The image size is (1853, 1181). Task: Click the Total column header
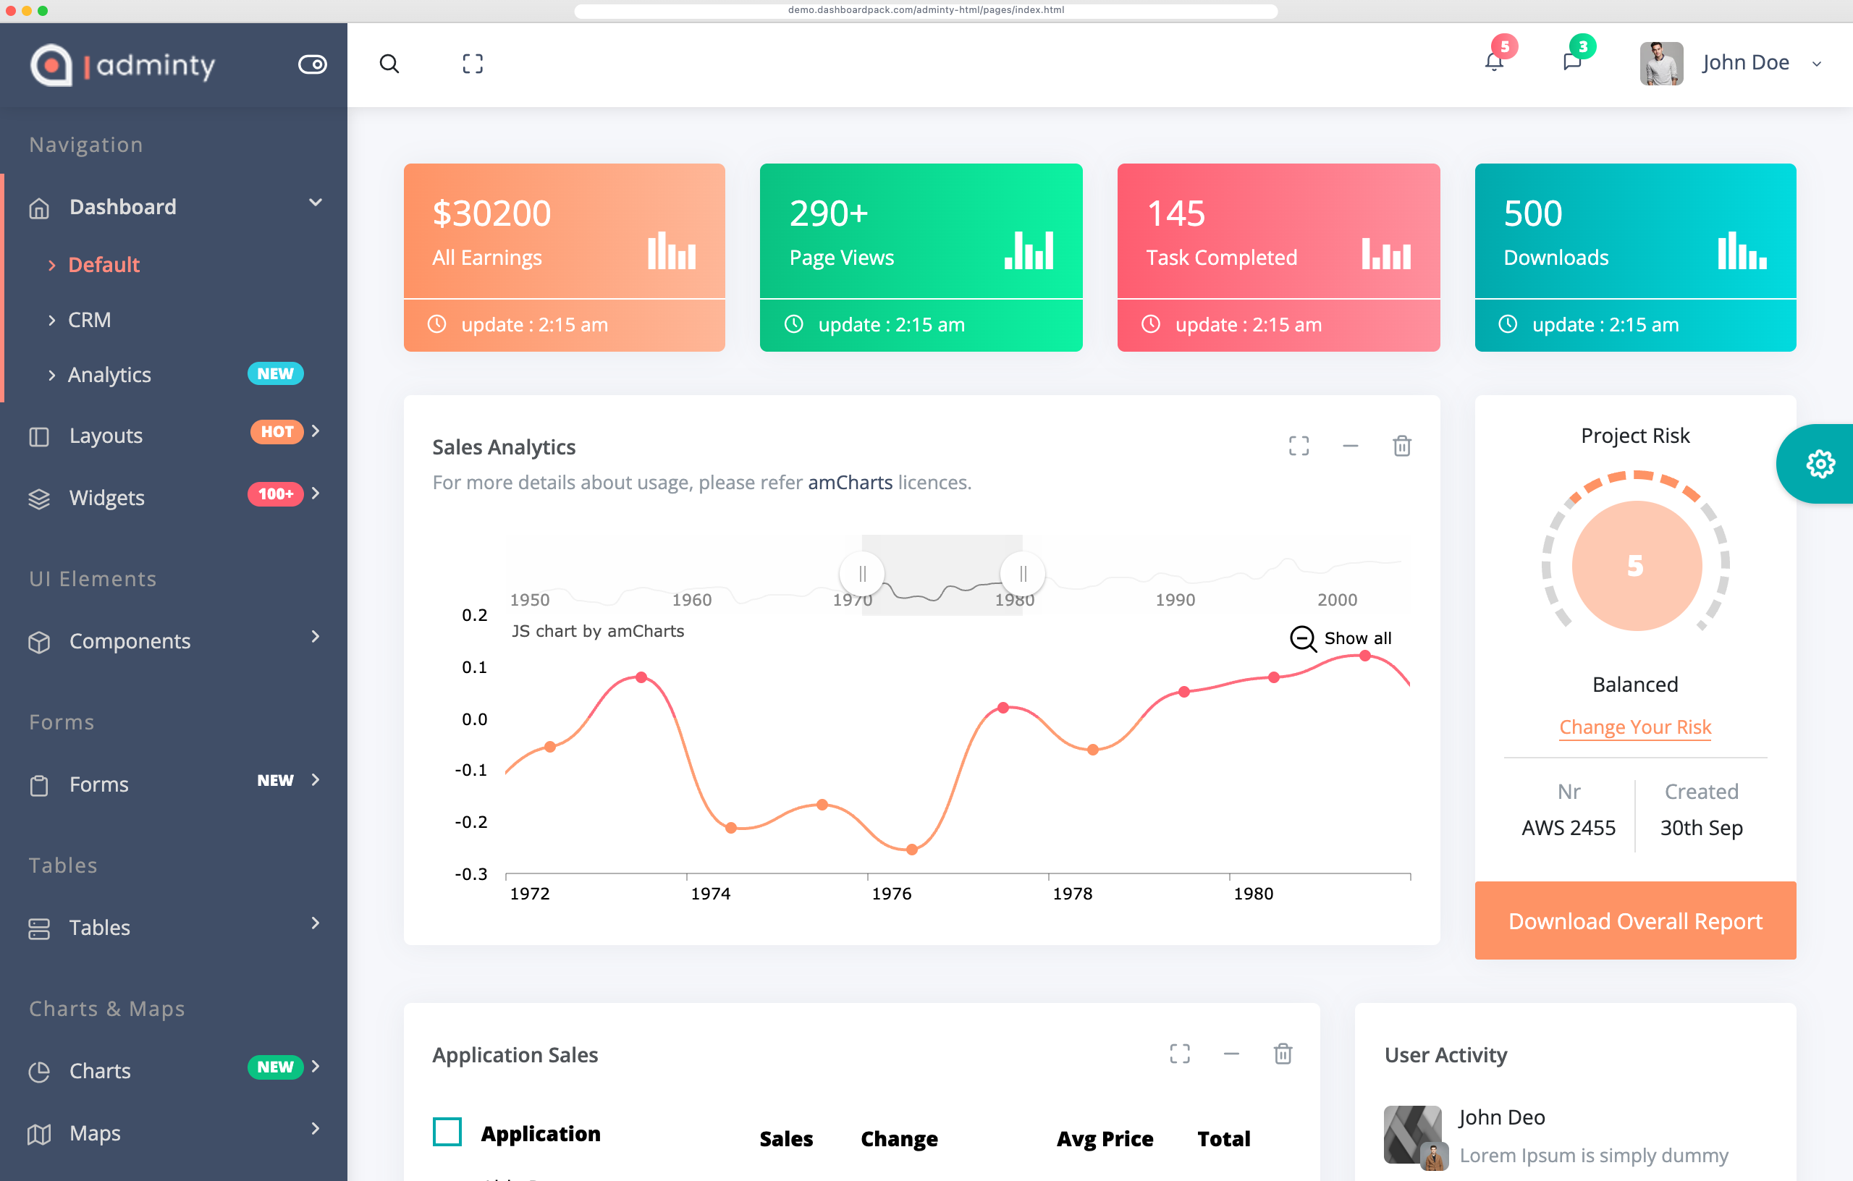1223,1140
